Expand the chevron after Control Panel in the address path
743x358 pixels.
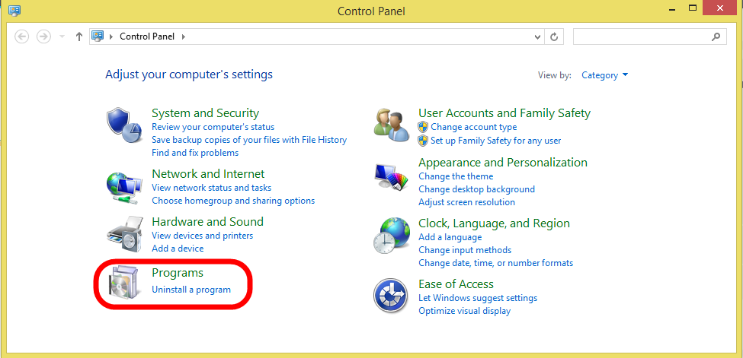click(x=184, y=36)
